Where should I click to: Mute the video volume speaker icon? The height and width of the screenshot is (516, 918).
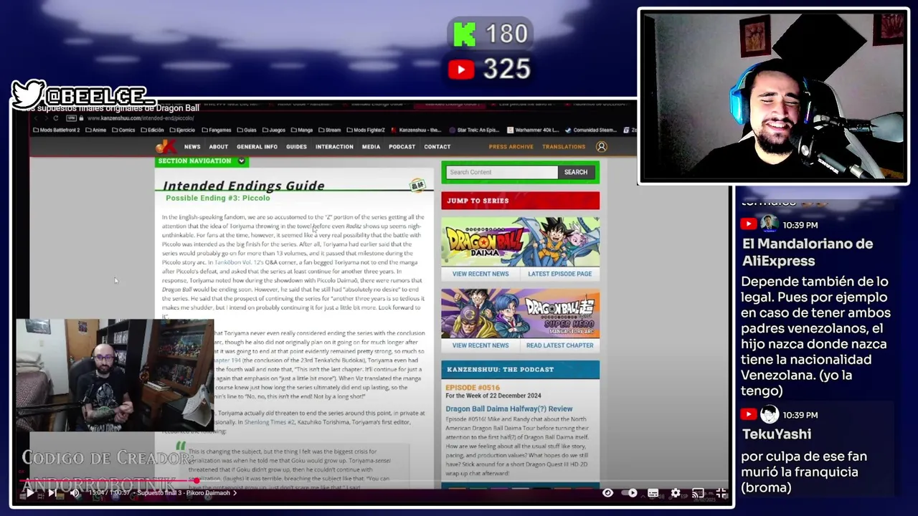[x=75, y=493]
